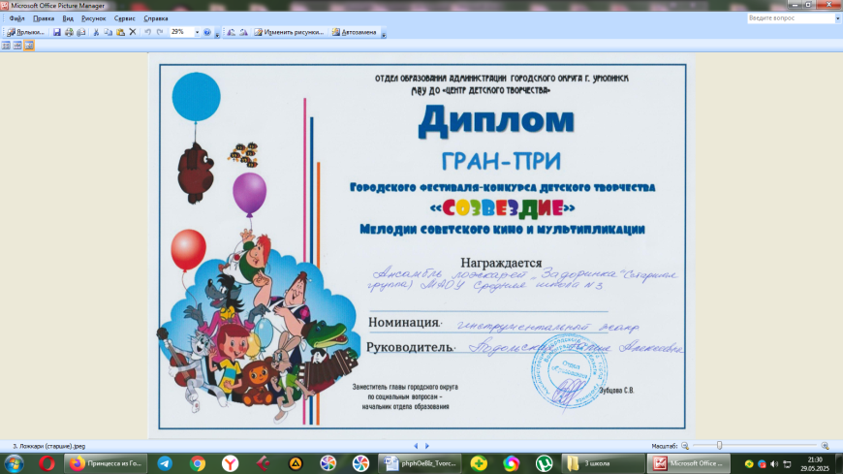Switch to Thumbnail view icon
843x474 pixels.
pyautogui.click(x=6, y=46)
